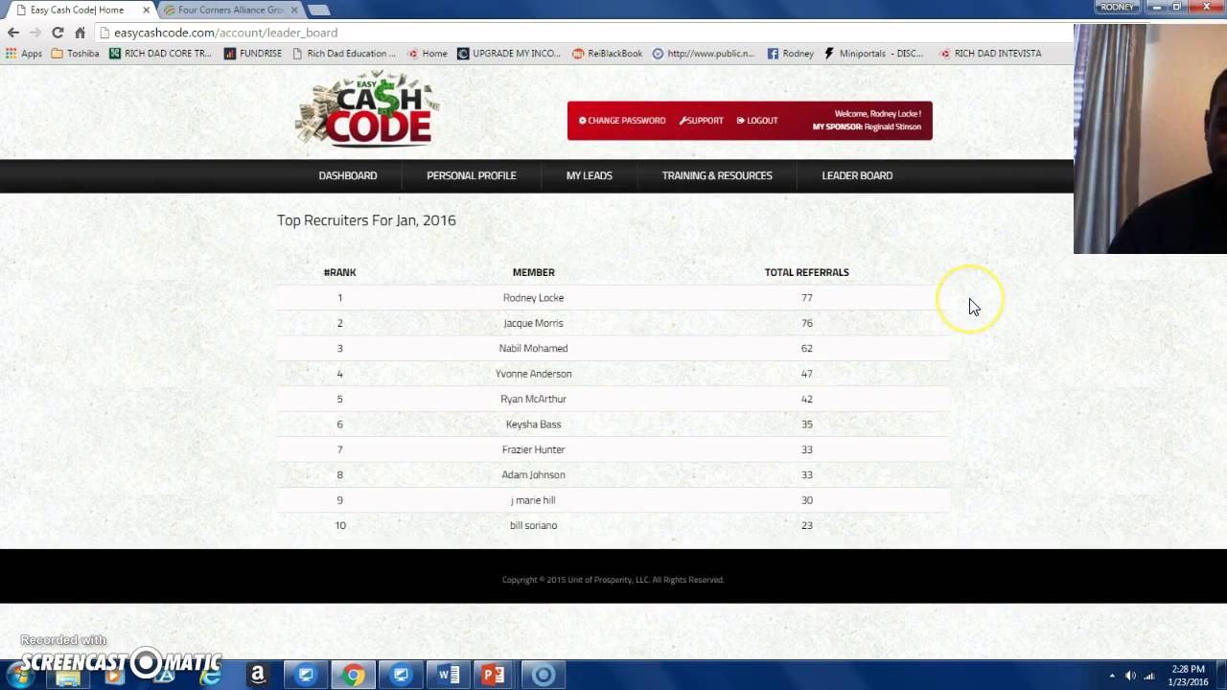
Task: Click the address bar URL field
Action: pos(583,33)
